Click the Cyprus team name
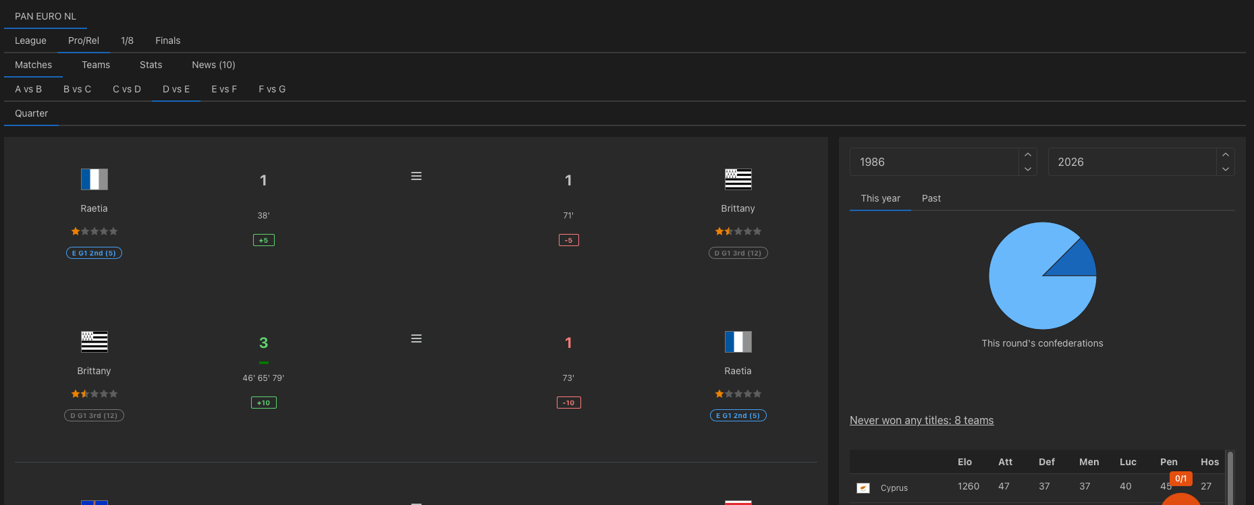Image resolution: width=1254 pixels, height=505 pixels. click(894, 487)
